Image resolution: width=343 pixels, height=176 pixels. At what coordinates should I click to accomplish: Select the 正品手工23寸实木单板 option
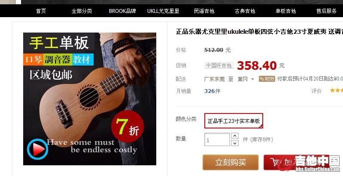pyautogui.click(x=234, y=121)
